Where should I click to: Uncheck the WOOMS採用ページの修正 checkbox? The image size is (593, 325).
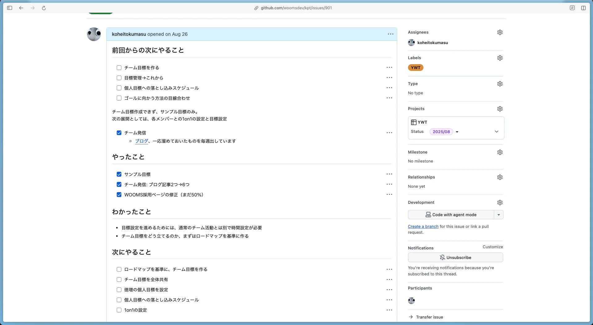119,195
